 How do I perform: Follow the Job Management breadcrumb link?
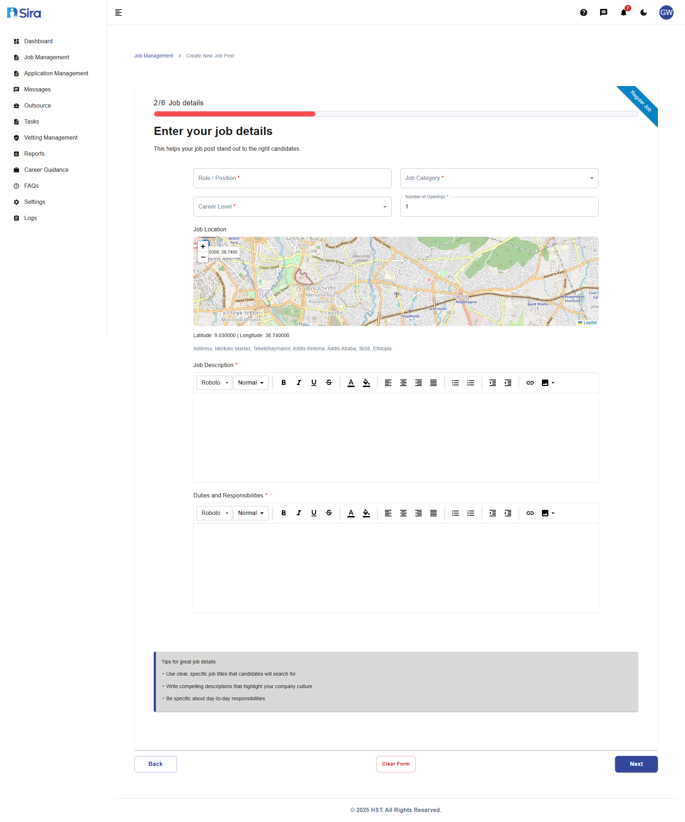[x=153, y=56]
